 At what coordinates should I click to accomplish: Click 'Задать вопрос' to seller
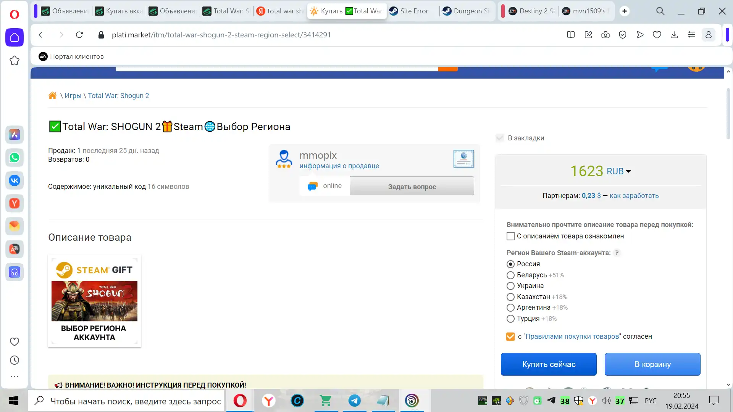(x=412, y=187)
